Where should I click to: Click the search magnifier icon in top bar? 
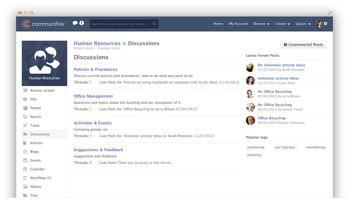point(154,24)
